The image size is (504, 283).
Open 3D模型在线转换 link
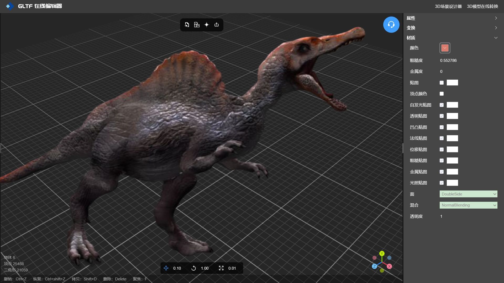pyautogui.click(x=482, y=6)
